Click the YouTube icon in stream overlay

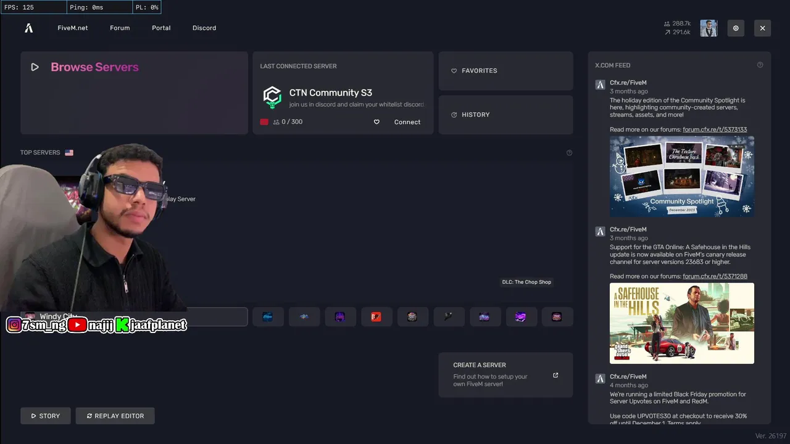tap(77, 325)
